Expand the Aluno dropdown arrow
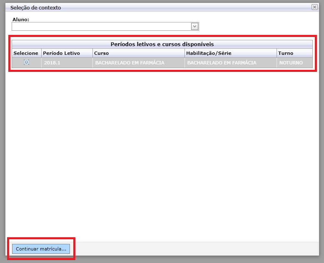Image resolution: width=324 pixels, height=263 pixels. tap(194, 27)
